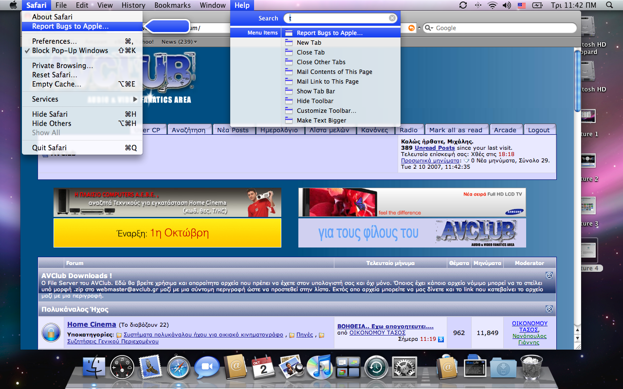Viewport: 623px width, 389px height.
Task: Open Finder from the Dock
Action: (x=94, y=368)
